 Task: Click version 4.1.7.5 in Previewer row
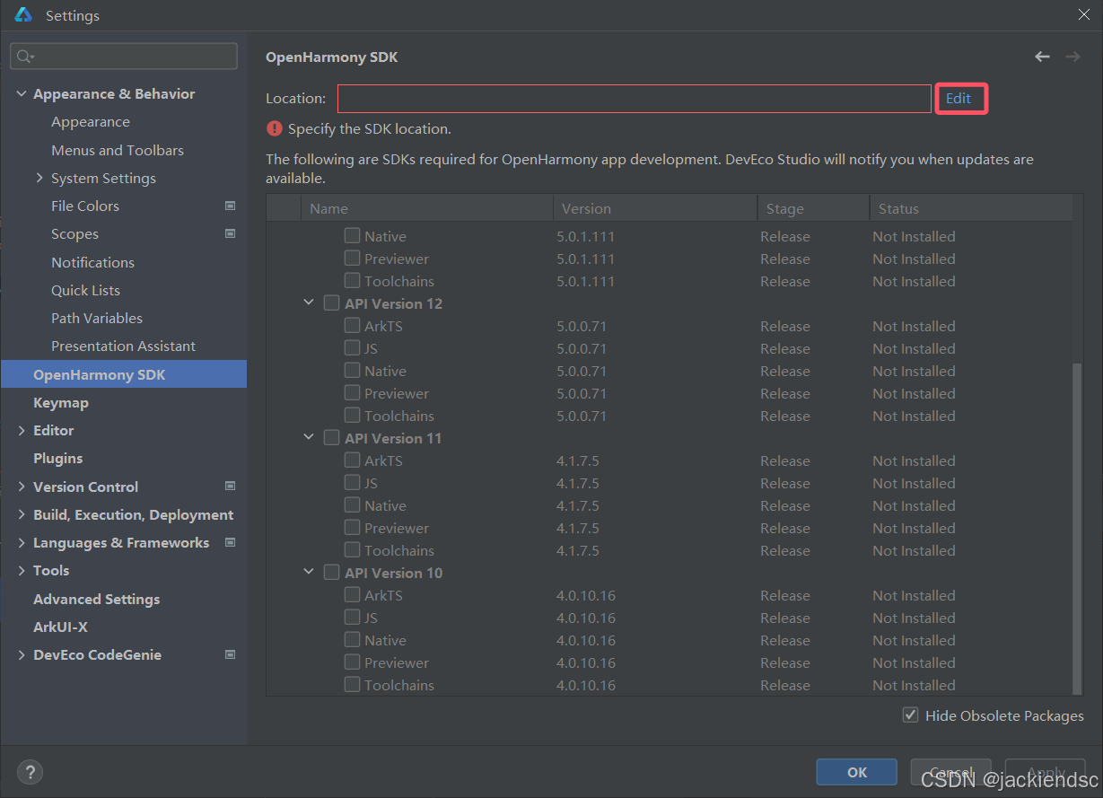(x=578, y=528)
